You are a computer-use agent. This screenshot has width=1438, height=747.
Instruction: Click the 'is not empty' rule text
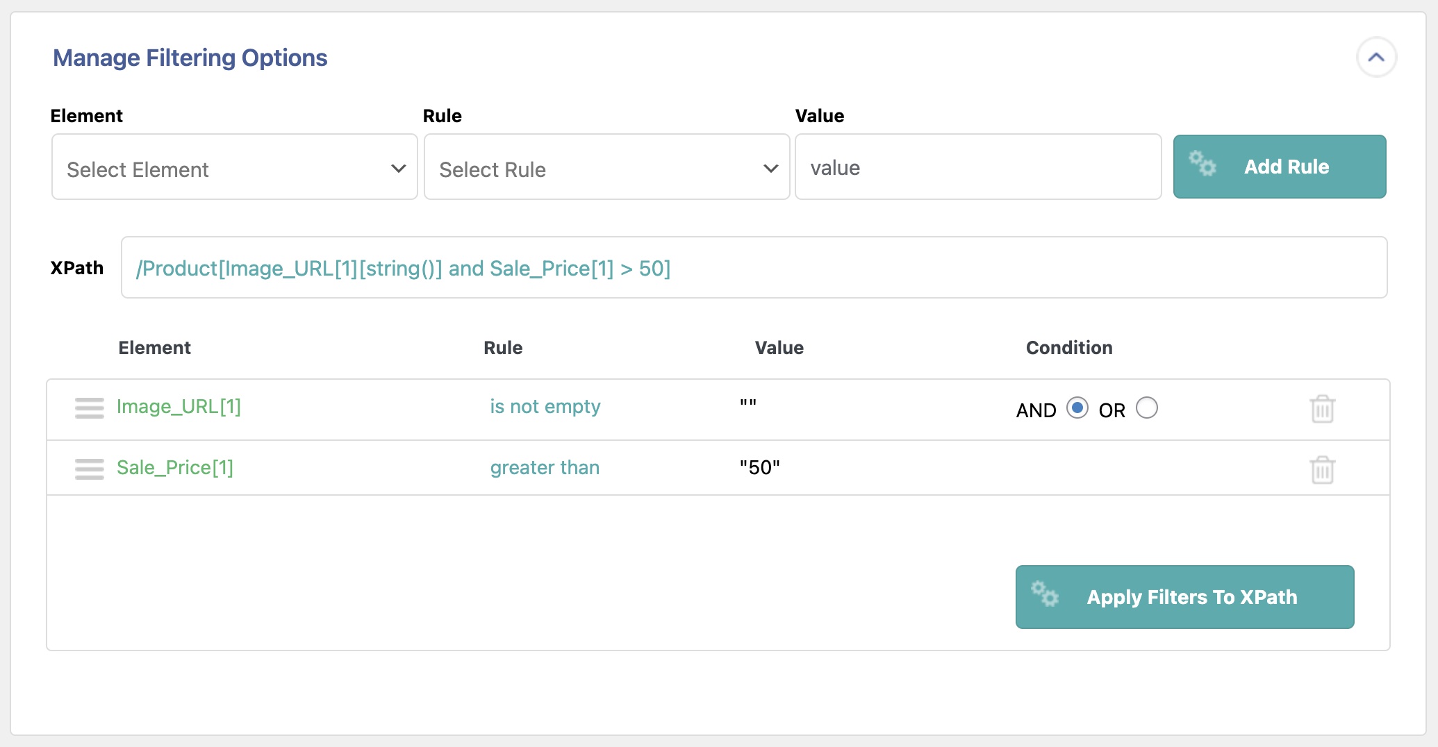point(545,407)
